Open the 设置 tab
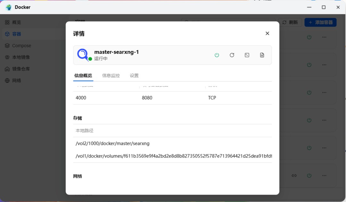346x202 pixels. click(134, 76)
